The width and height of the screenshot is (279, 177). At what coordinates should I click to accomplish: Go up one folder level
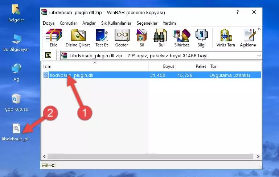coord(48,55)
